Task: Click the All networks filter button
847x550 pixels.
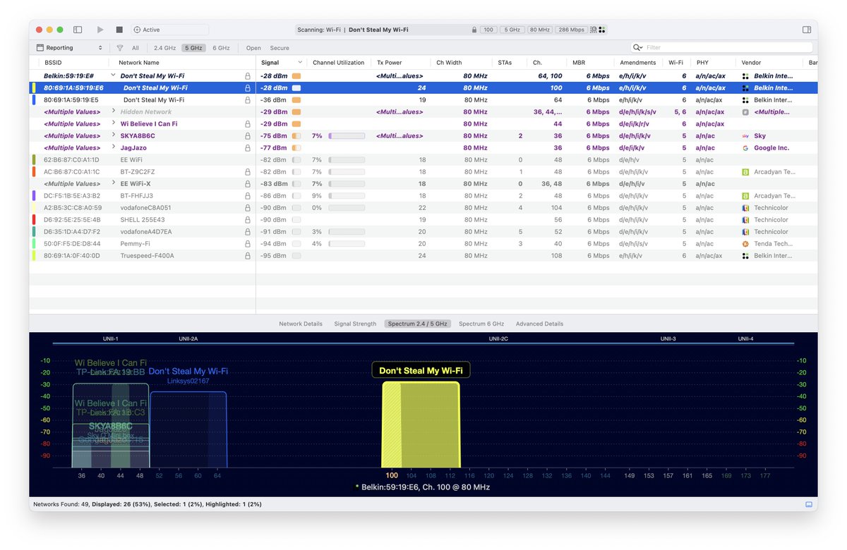Action: [x=136, y=48]
